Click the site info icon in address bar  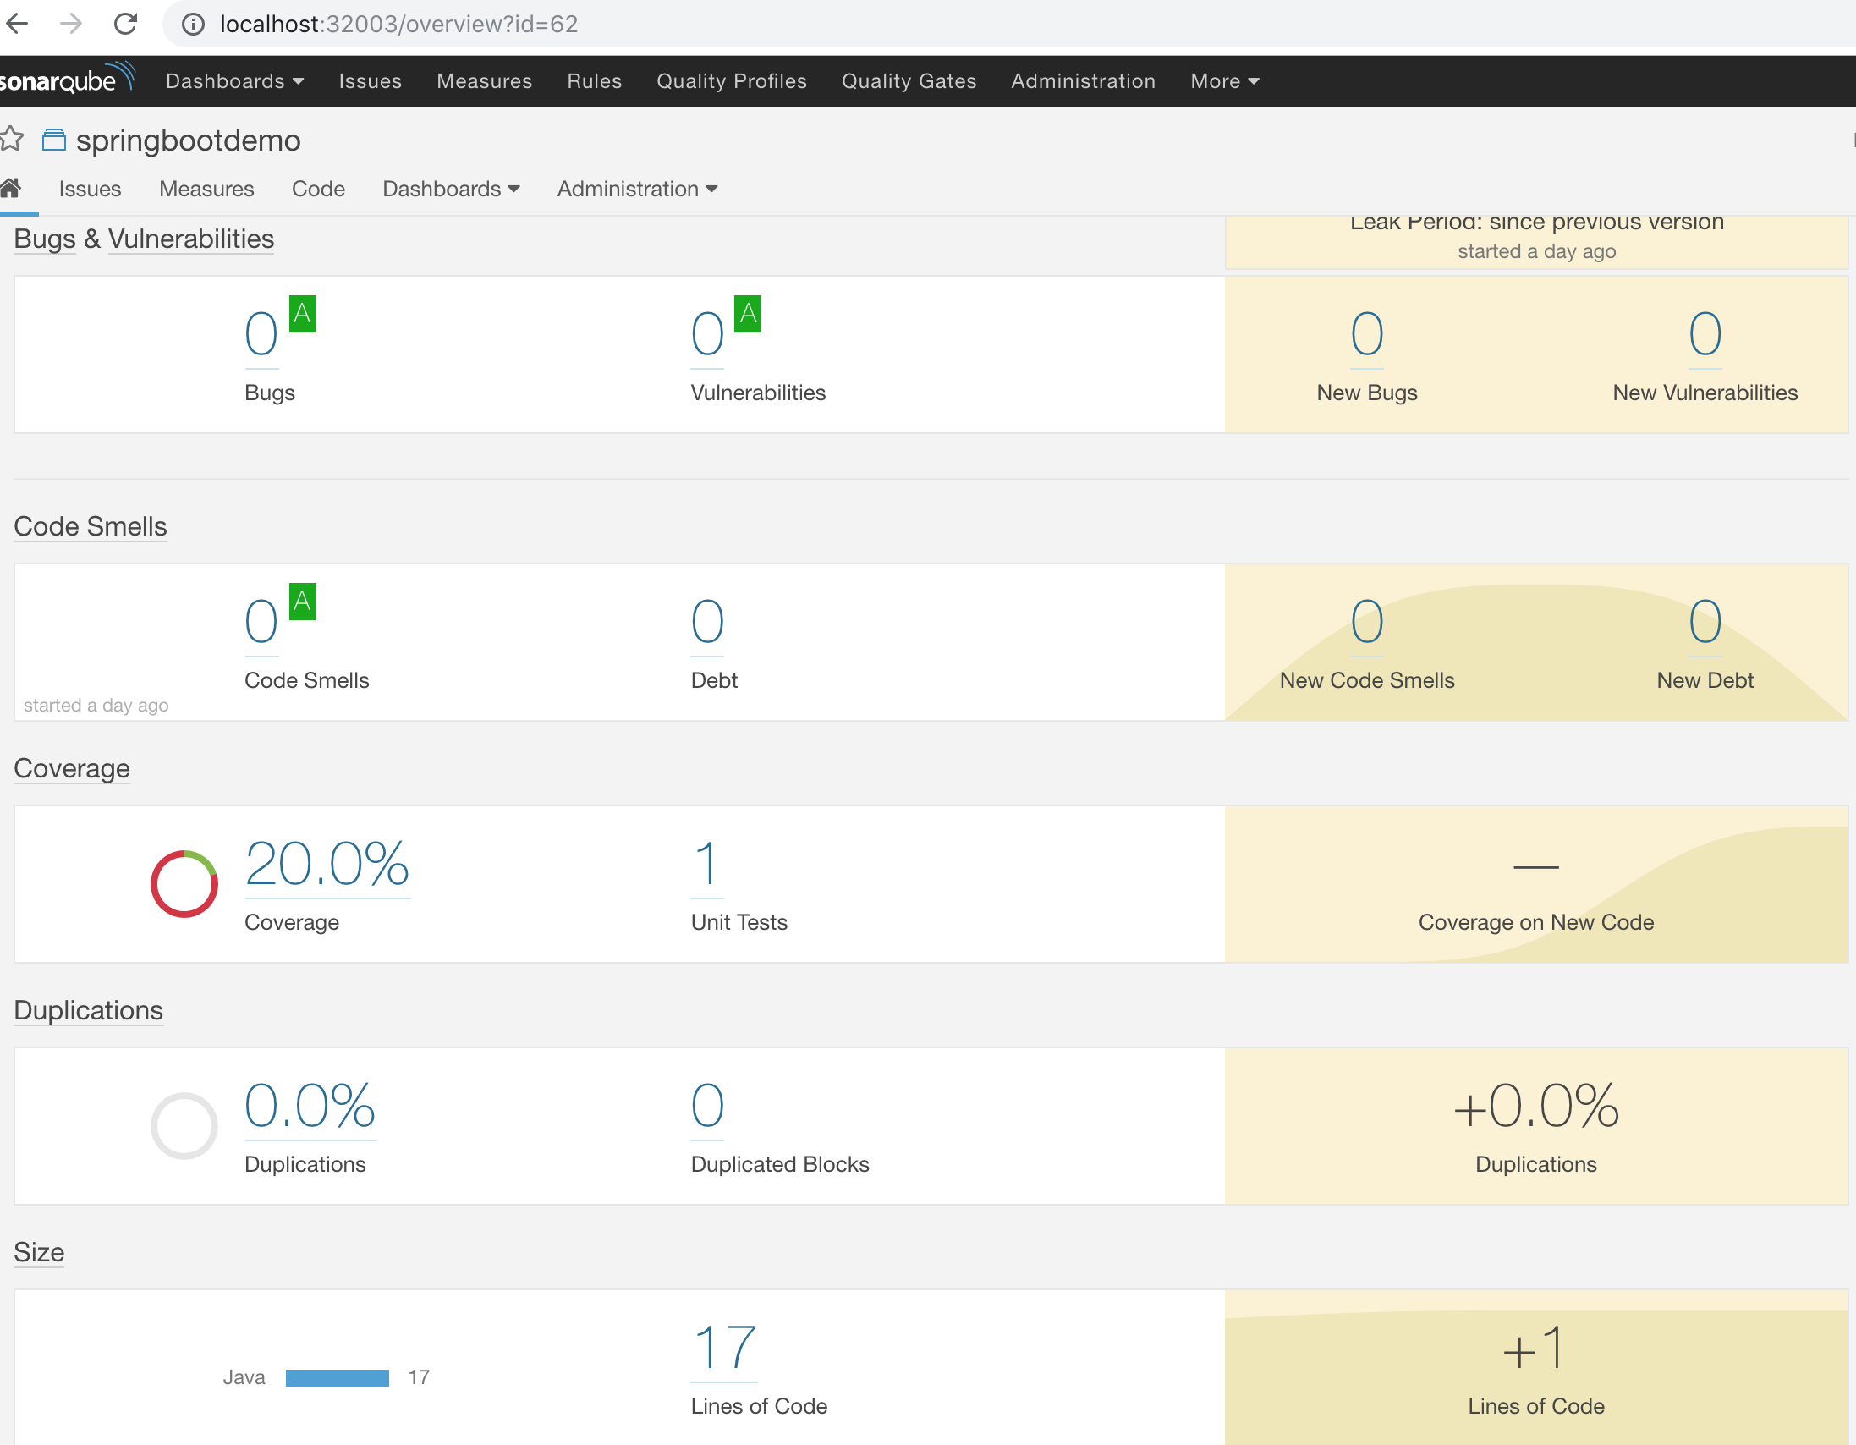point(194,24)
